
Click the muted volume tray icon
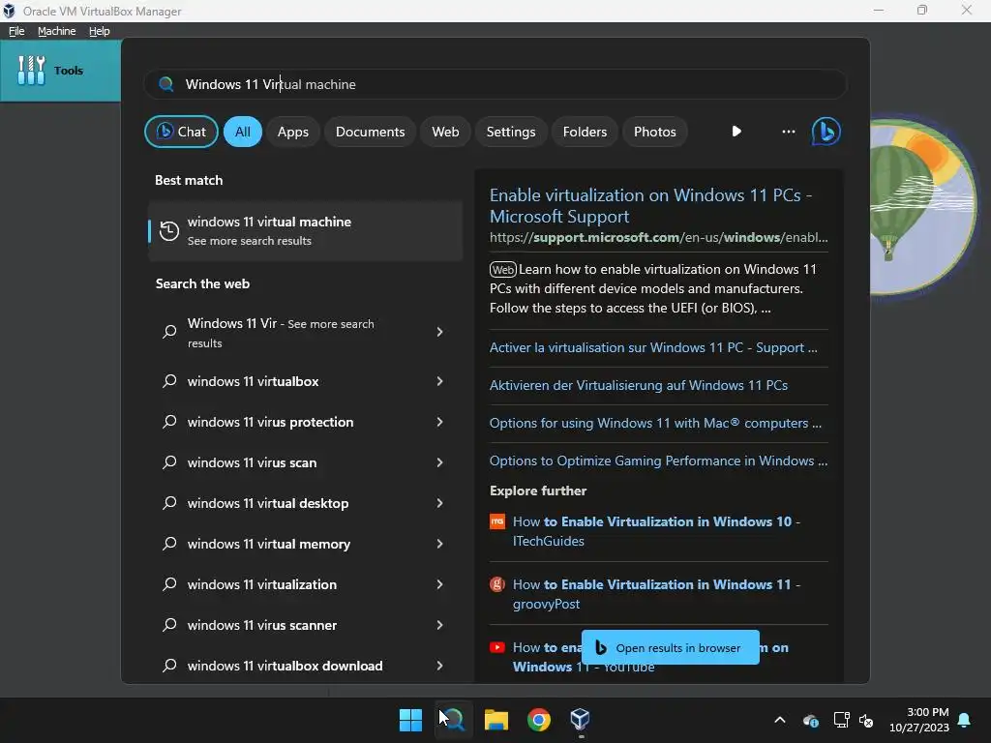tap(866, 720)
